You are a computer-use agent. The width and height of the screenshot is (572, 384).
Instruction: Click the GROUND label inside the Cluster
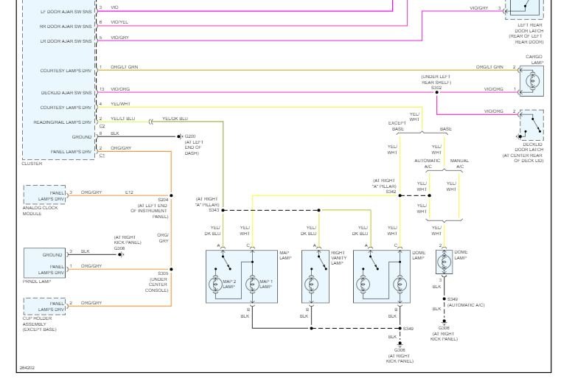[x=82, y=137]
